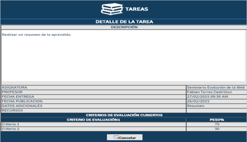Viewport: 247px width, 142px height.
Task: Click the PESO% column header
Action: click(x=217, y=120)
